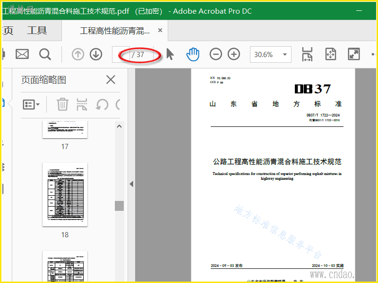The width and height of the screenshot is (378, 283).
Task: Go to next page with down arrow
Action: pos(96,54)
